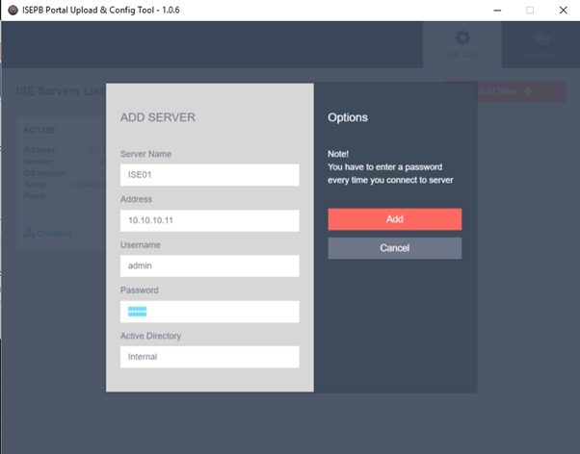Maximize the ISEPB Portal window
Viewport: 580px width, 454px height.
530,11
